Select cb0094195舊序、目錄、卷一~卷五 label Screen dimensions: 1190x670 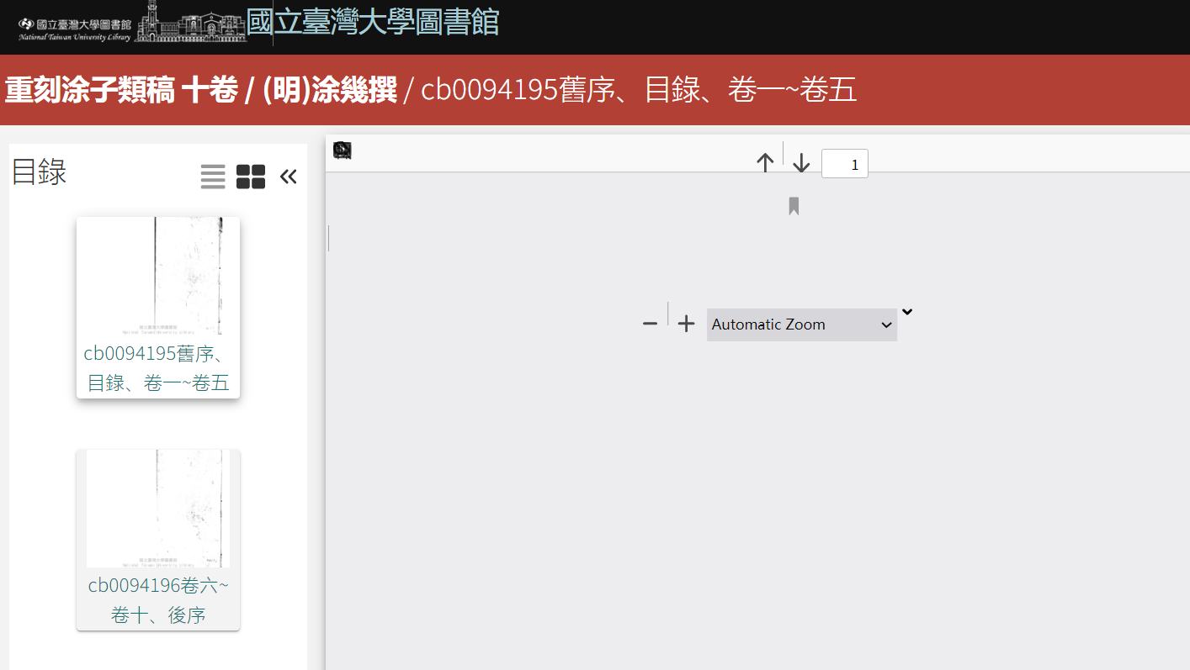pos(158,368)
